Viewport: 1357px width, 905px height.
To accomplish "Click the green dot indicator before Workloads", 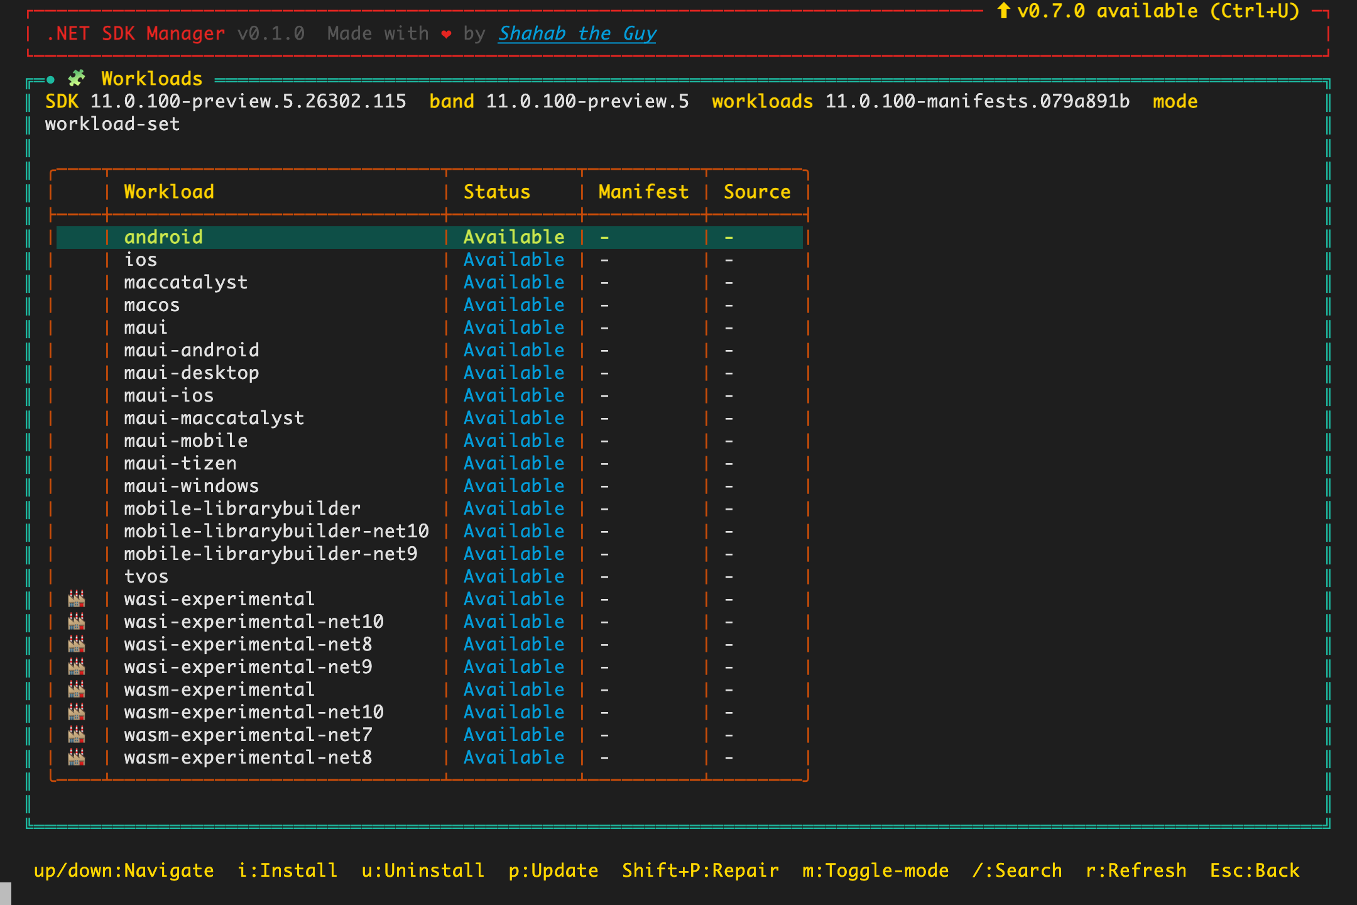I will pos(50,79).
